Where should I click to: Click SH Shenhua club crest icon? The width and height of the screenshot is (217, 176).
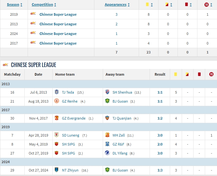107,92
